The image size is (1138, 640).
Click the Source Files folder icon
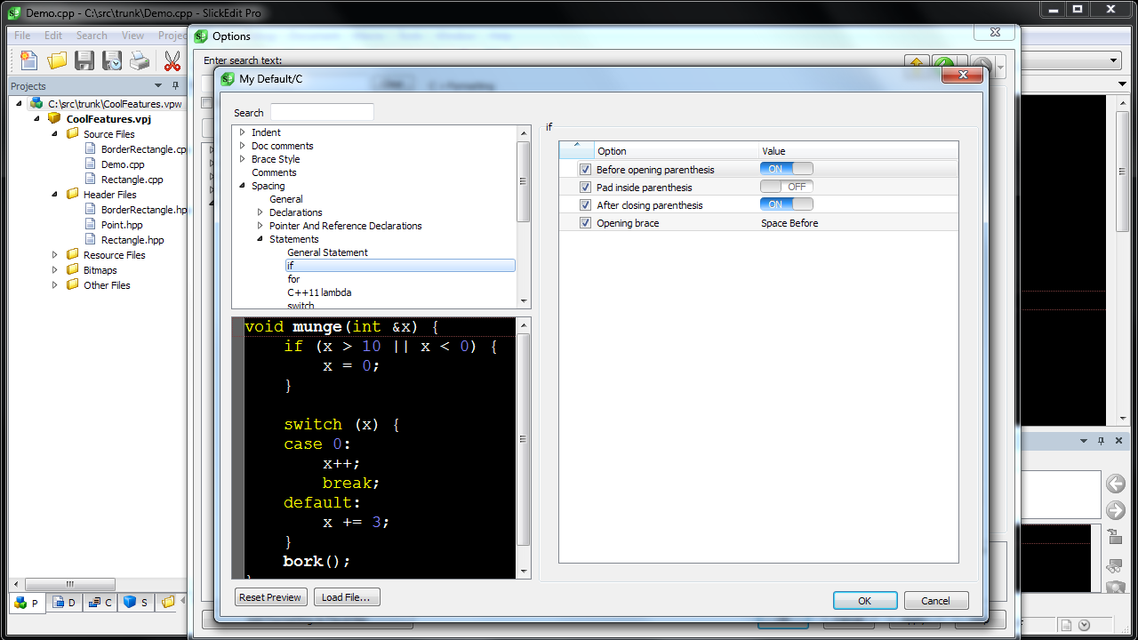coord(73,134)
